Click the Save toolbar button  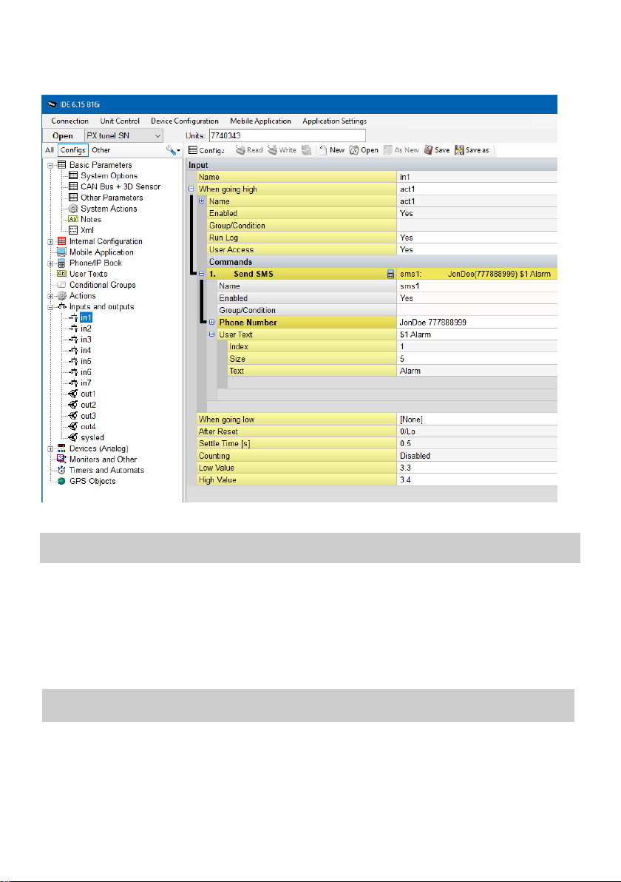tap(437, 150)
